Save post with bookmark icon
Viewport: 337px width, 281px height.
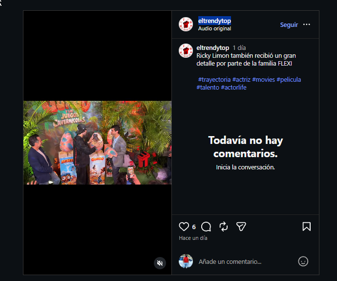click(x=307, y=227)
